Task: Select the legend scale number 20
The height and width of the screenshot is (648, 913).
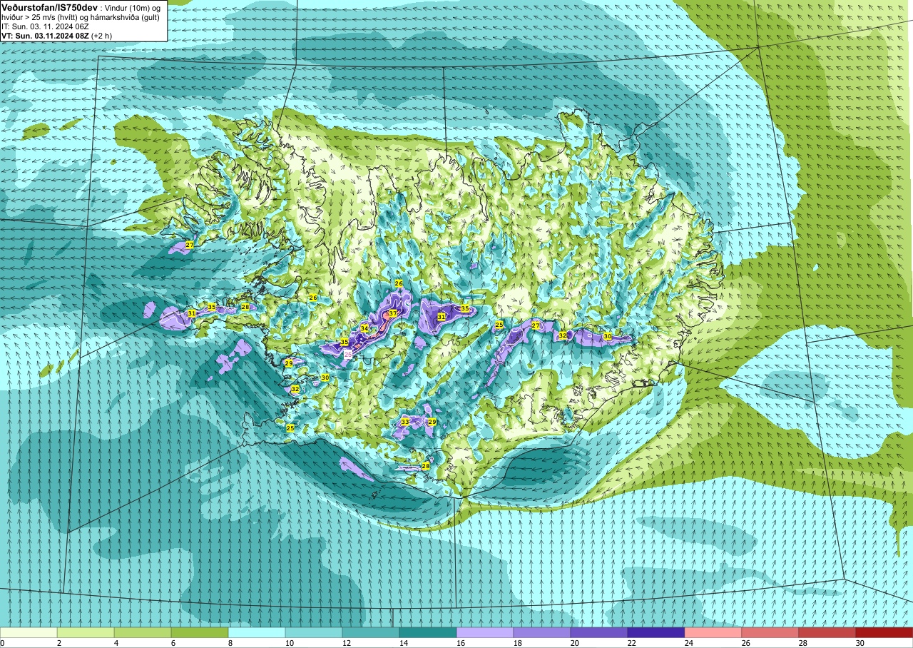Action: (x=574, y=643)
